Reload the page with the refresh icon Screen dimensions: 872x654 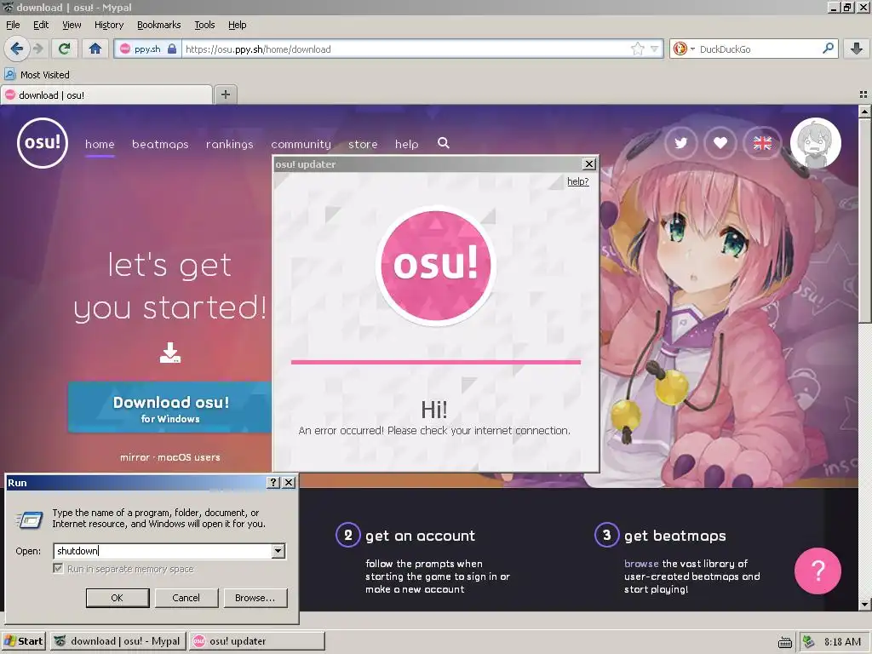[x=64, y=49]
